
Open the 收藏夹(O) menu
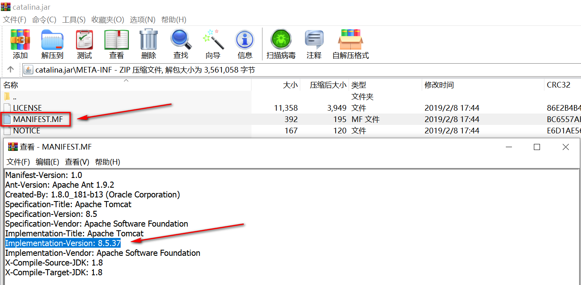[108, 19]
